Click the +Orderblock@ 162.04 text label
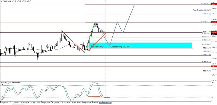 click(119, 47)
